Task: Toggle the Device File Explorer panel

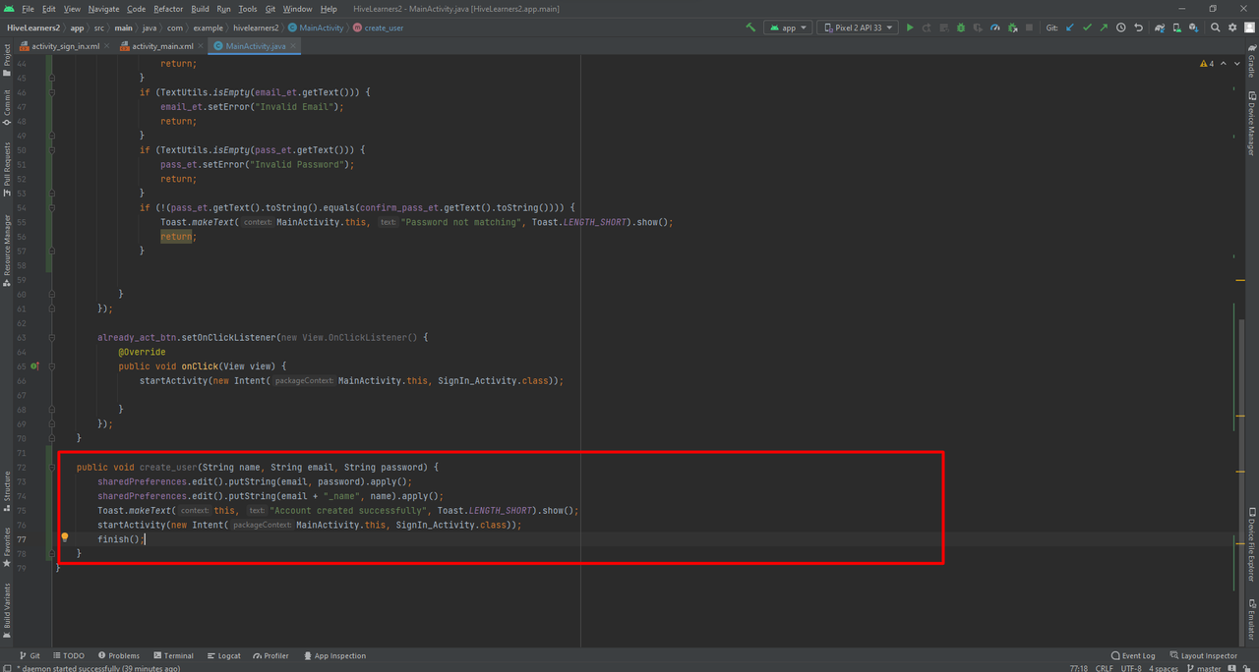Action: [x=1252, y=546]
